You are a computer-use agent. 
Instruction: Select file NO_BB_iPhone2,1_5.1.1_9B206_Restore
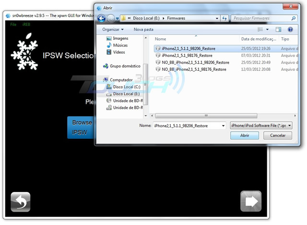[226, 62]
